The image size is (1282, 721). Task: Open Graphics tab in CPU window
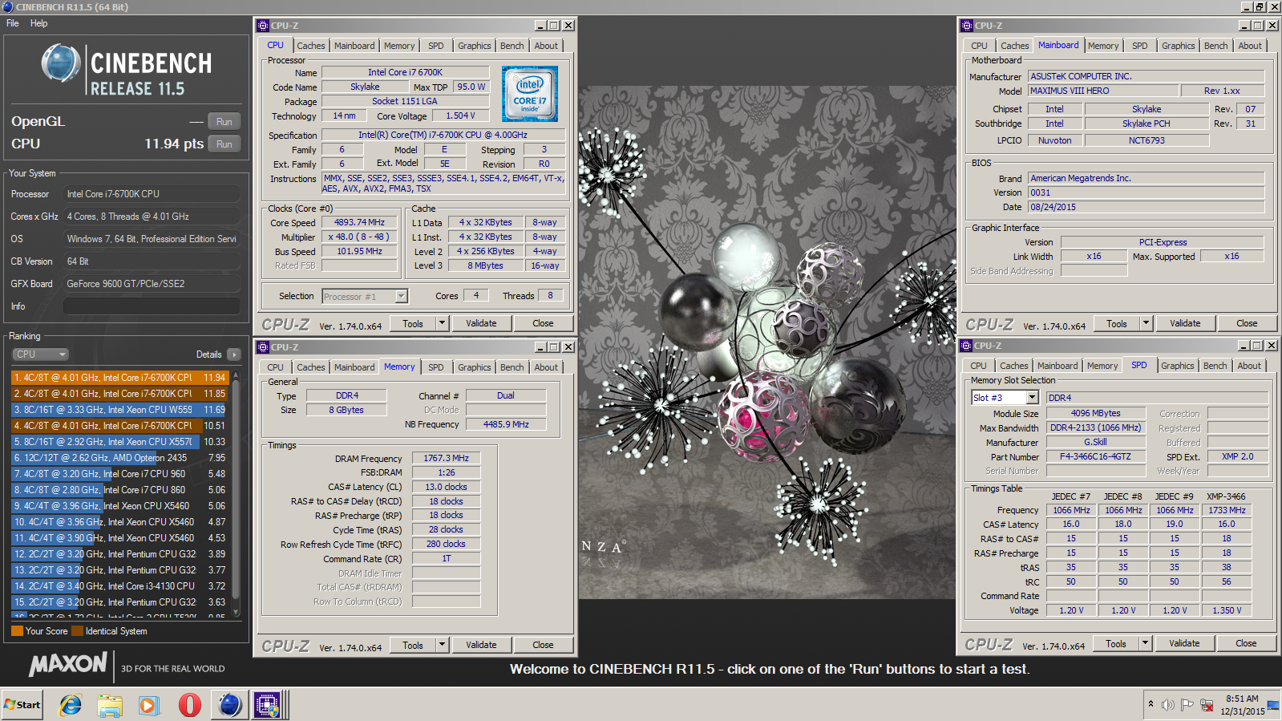coord(475,46)
